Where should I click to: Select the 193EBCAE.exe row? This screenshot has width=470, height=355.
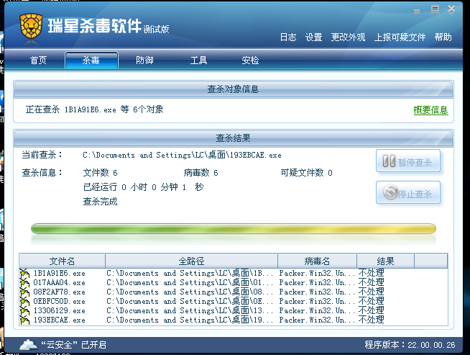point(234,320)
